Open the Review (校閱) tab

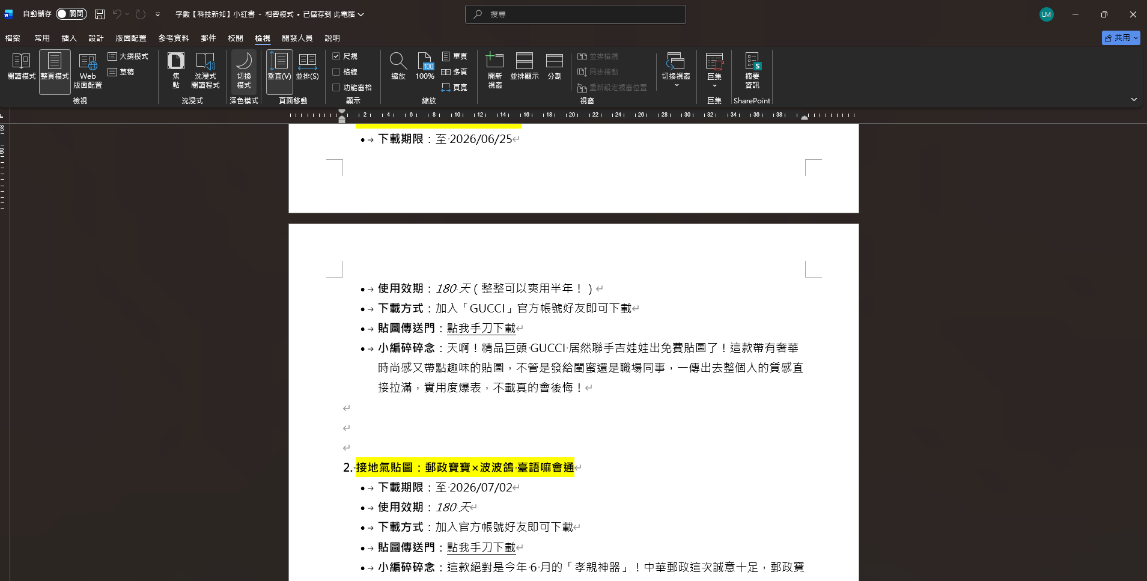coord(236,38)
